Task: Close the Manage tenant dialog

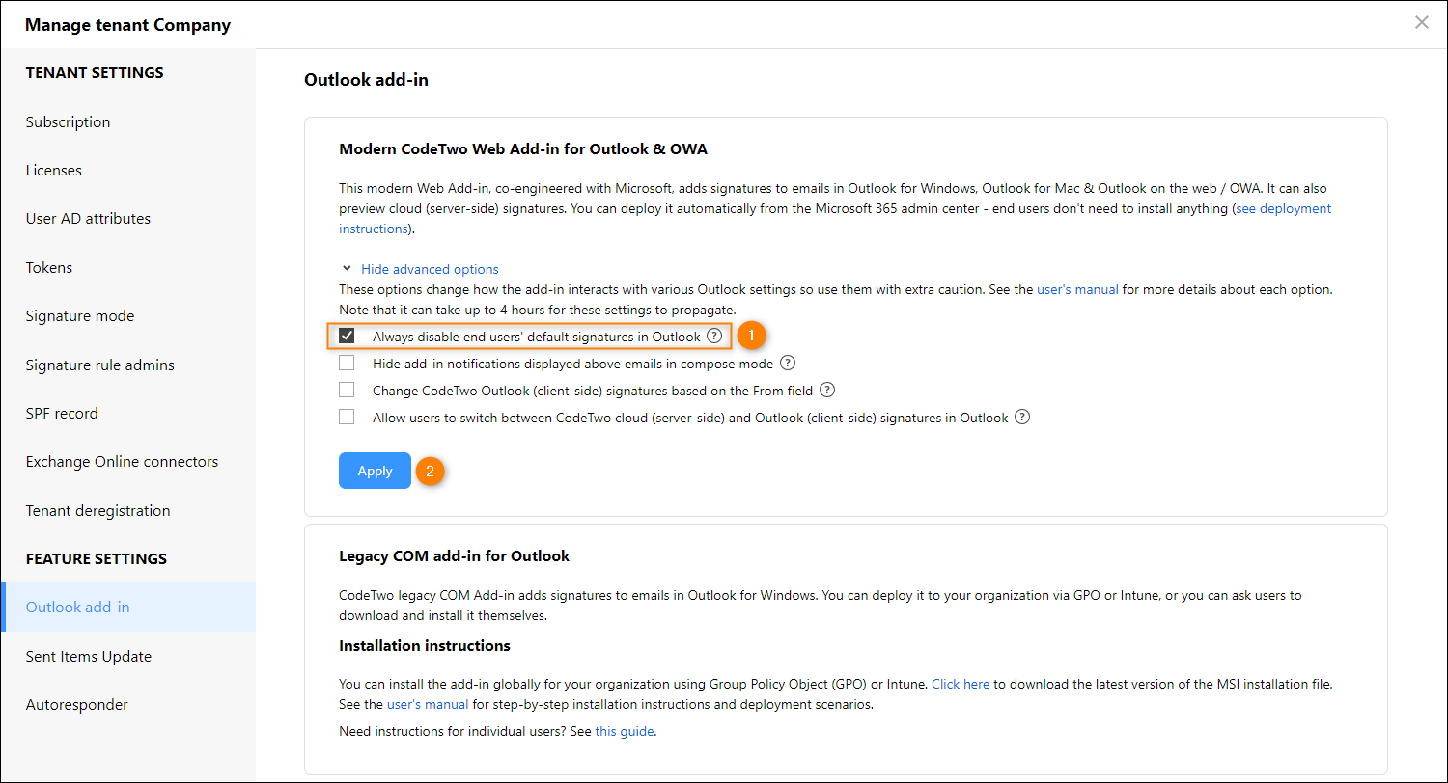Action: pyautogui.click(x=1421, y=22)
